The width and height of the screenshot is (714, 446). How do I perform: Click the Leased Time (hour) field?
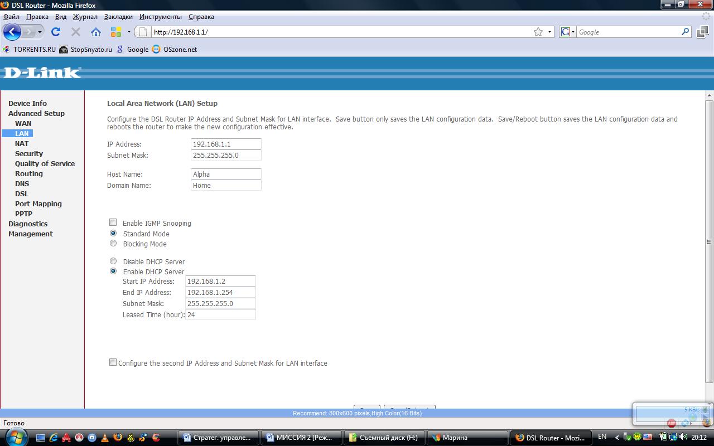(220, 314)
